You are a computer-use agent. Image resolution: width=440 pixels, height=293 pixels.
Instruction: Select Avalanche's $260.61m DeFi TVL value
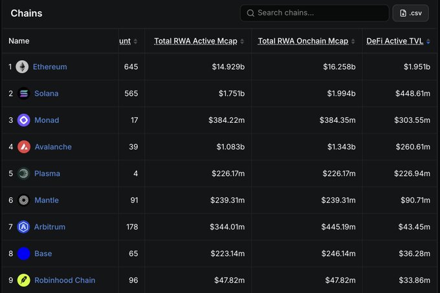(x=413, y=147)
